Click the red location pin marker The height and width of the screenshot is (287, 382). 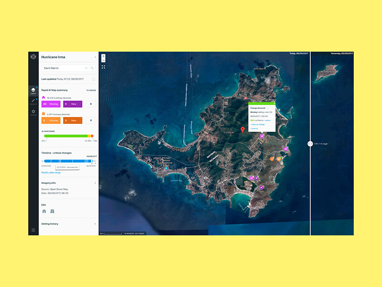click(242, 130)
